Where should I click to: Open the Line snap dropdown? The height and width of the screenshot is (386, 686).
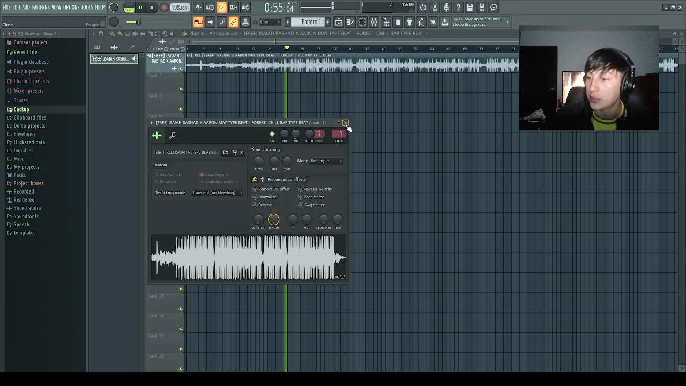pyautogui.click(x=270, y=22)
